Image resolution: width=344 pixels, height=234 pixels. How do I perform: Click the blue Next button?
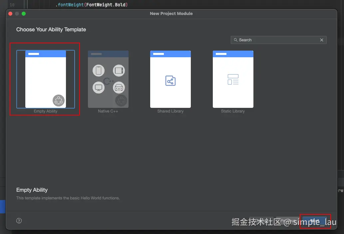(315, 221)
